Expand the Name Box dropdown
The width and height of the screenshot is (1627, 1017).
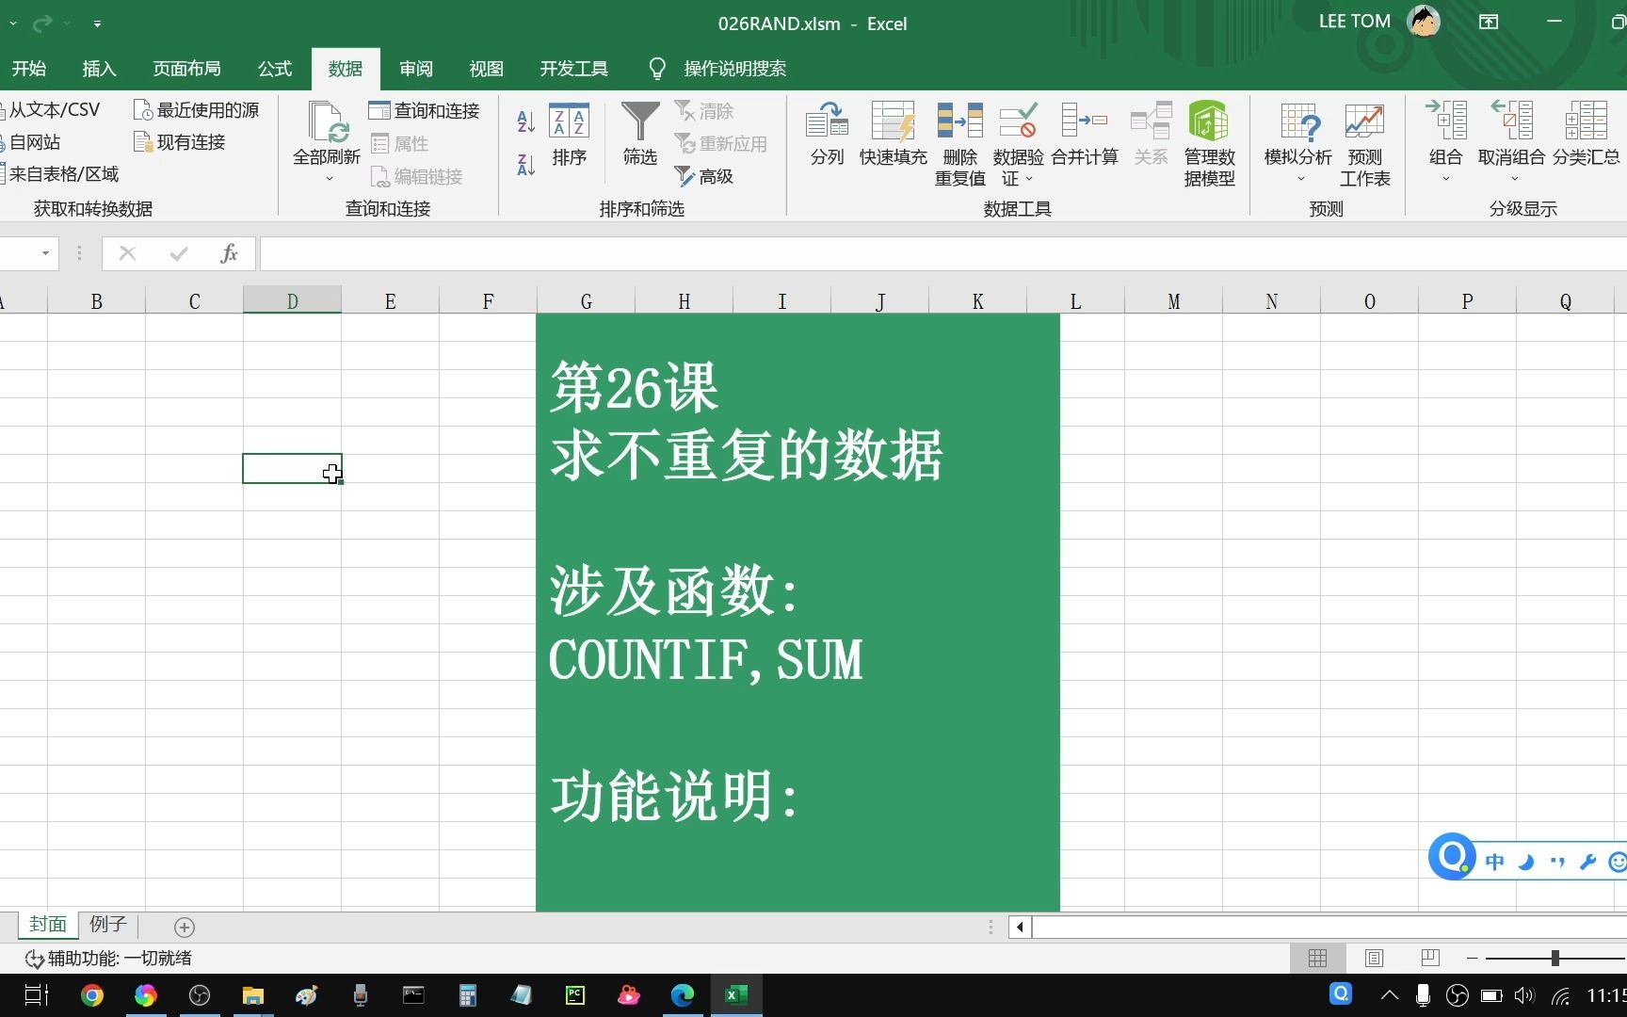pyautogui.click(x=43, y=253)
